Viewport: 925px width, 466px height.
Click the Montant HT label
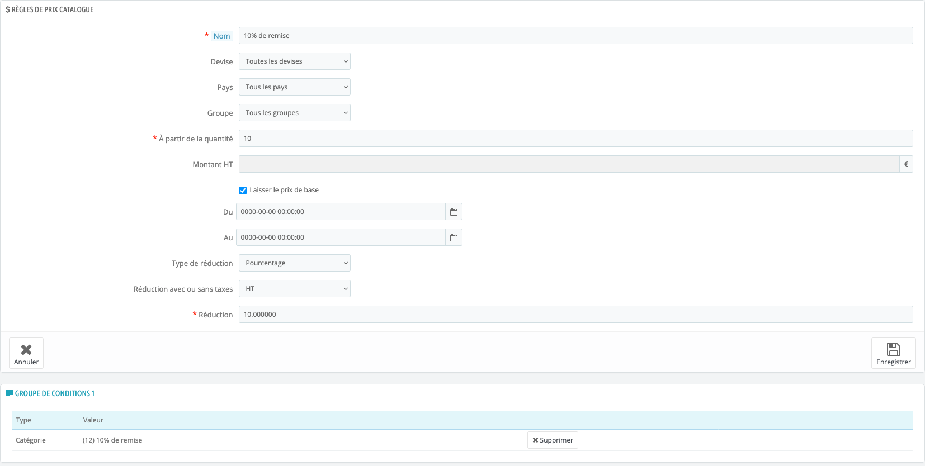[213, 164]
